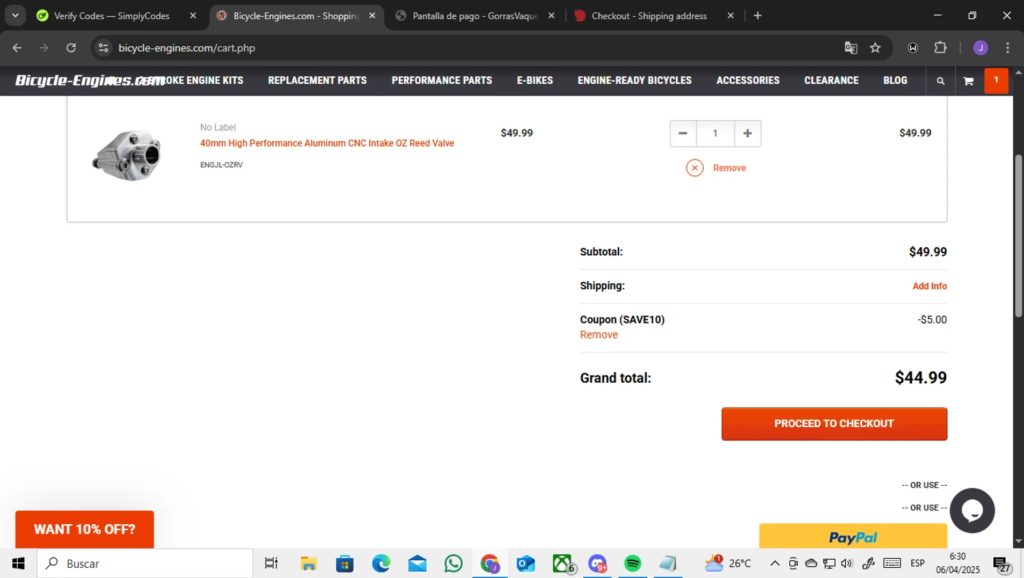Open Outlook from the taskbar
1024x578 pixels.
point(526,564)
